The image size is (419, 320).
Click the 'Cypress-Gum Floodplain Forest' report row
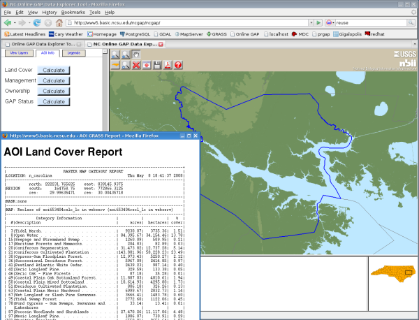click(94, 256)
